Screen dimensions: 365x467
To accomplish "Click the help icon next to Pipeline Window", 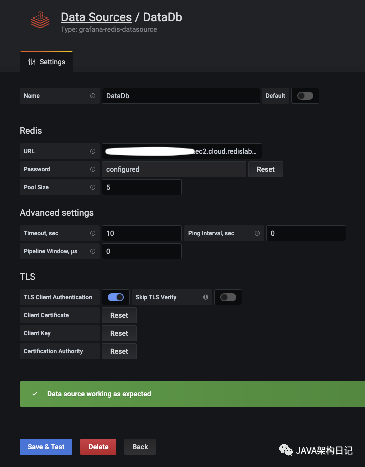I will 92,251.
